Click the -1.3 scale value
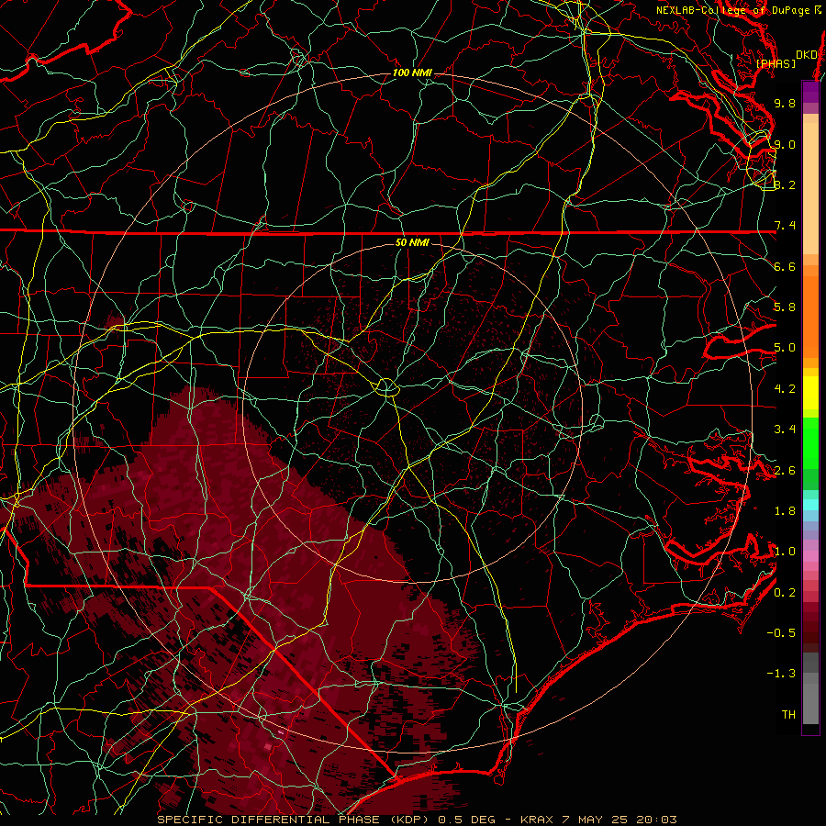The width and height of the screenshot is (826, 826). pyautogui.click(x=781, y=674)
